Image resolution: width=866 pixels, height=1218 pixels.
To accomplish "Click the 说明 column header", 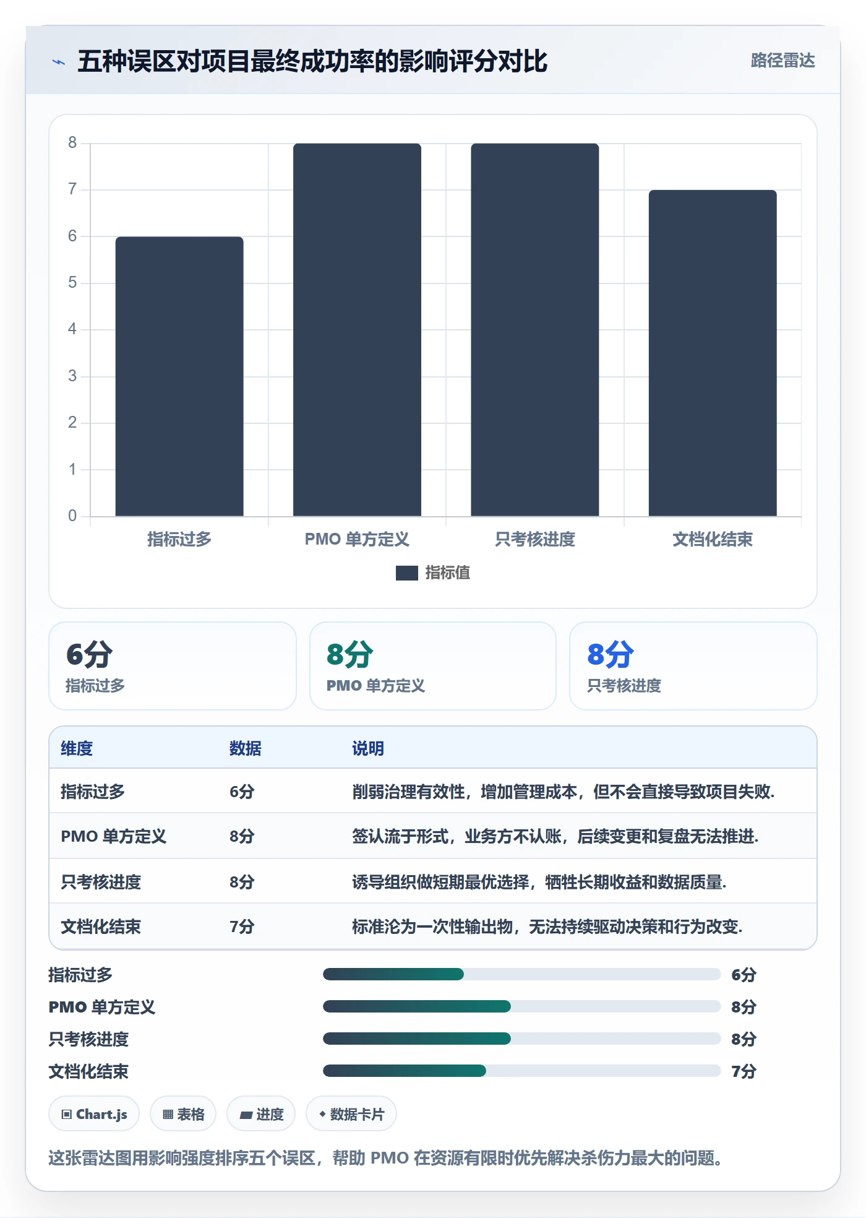I will (368, 748).
